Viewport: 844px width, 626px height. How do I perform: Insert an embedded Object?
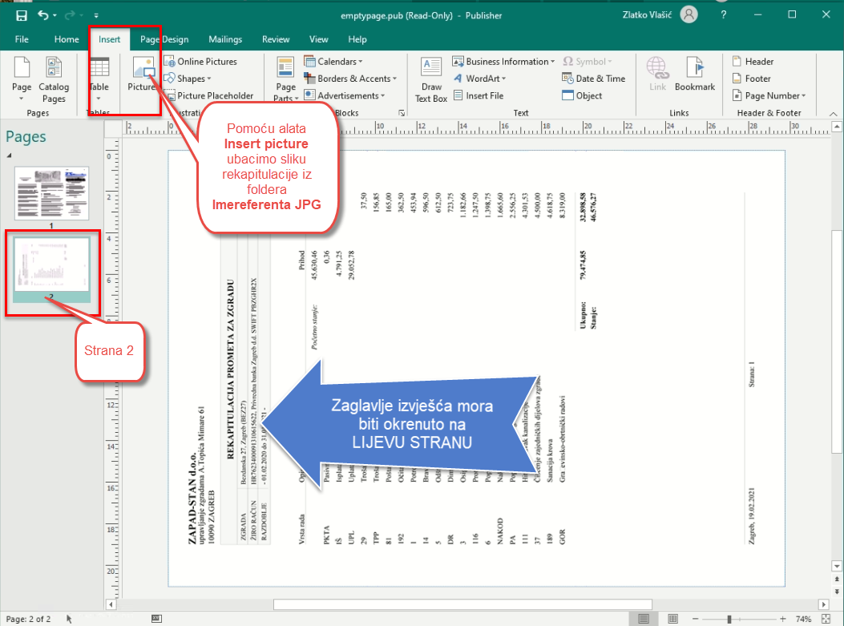tap(582, 96)
